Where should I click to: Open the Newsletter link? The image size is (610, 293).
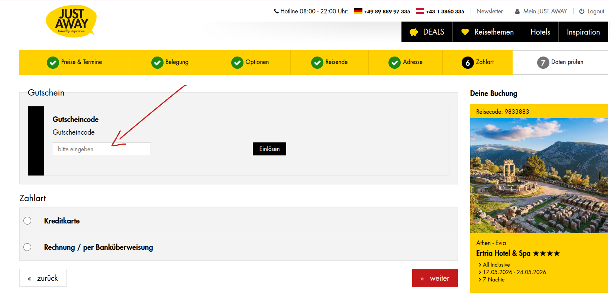[490, 12]
